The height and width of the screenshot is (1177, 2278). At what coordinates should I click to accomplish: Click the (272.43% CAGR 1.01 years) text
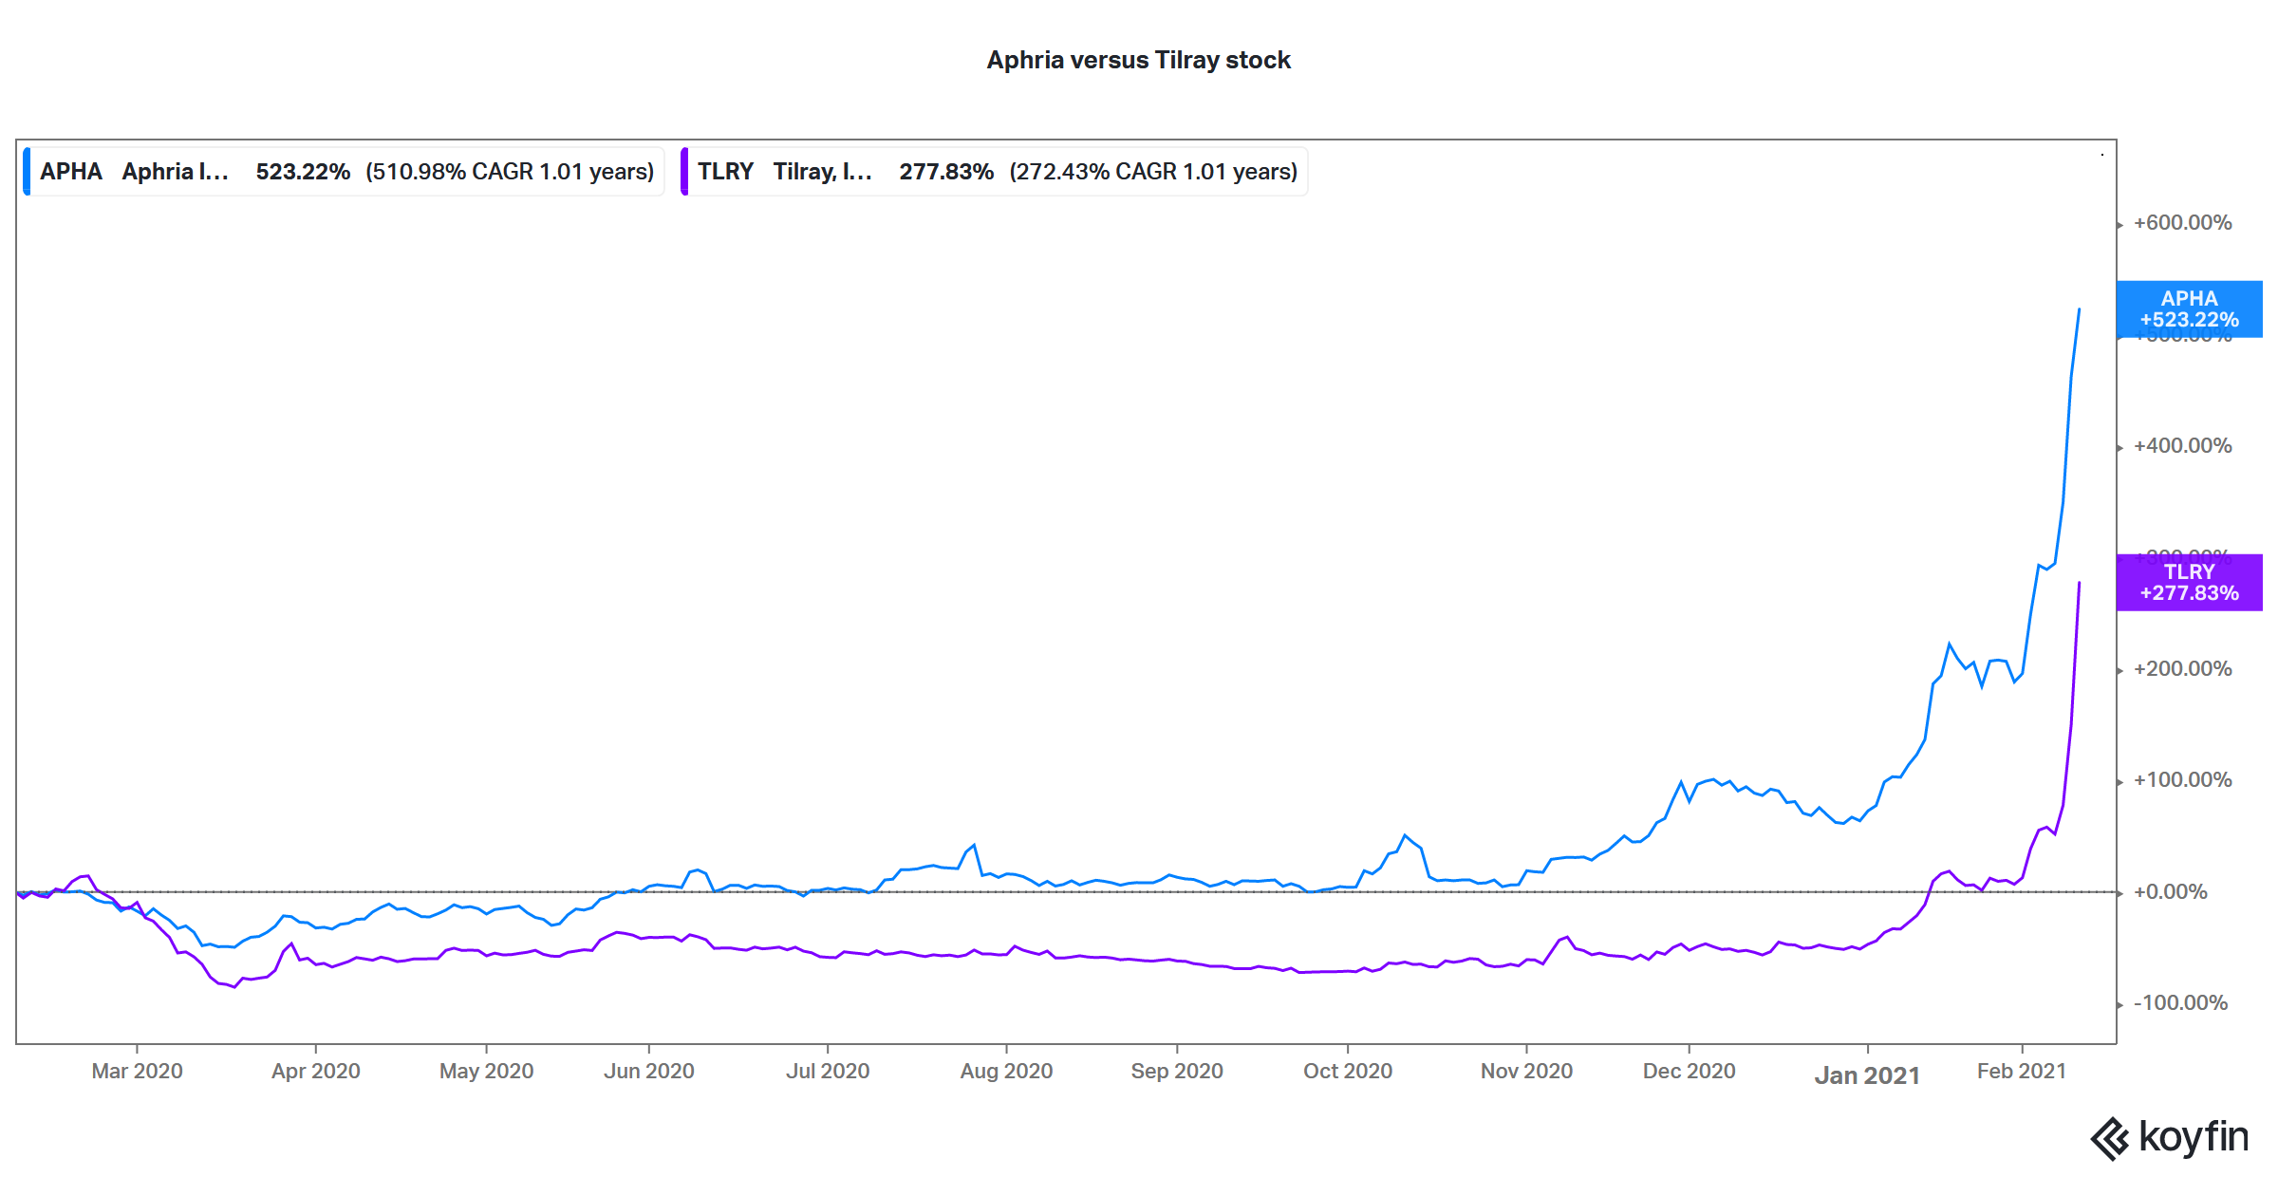(1153, 172)
